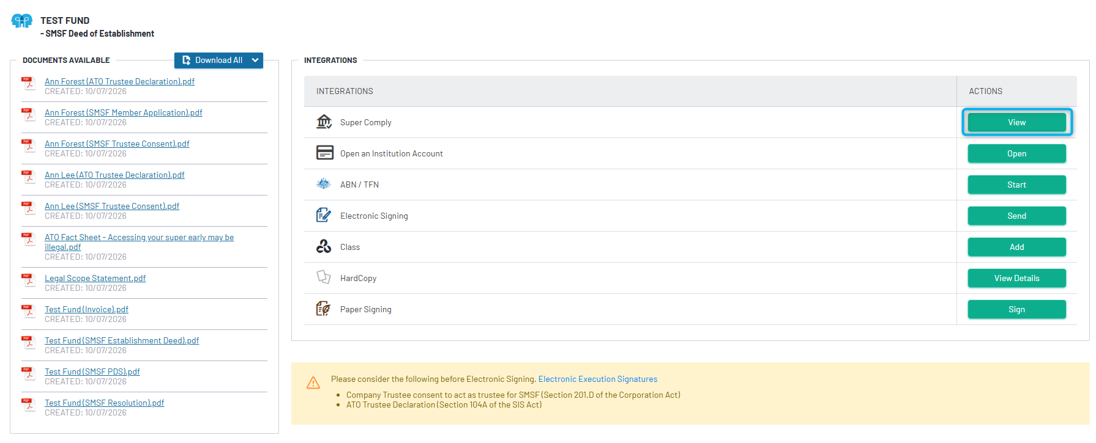Click Add for the Class integration
The height and width of the screenshot is (443, 1096).
click(x=1016, y=247)
